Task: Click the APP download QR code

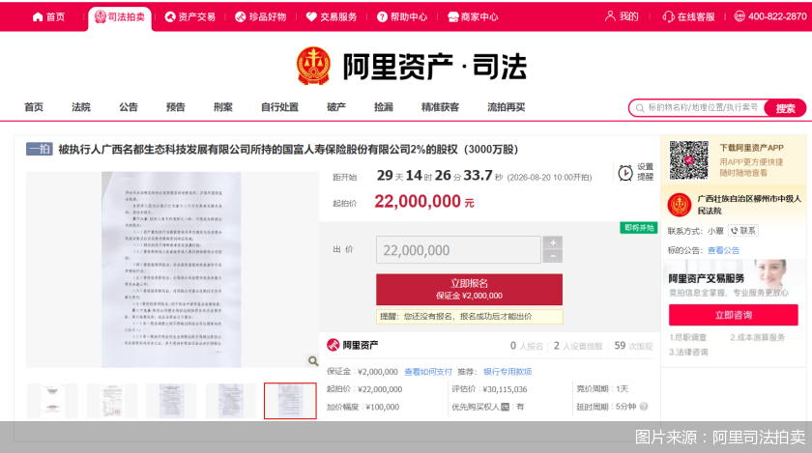Action: point(688,160)
